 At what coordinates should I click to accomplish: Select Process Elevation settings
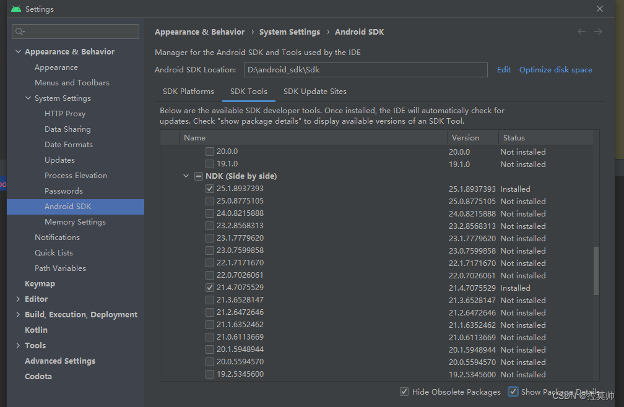pos(76,176)
